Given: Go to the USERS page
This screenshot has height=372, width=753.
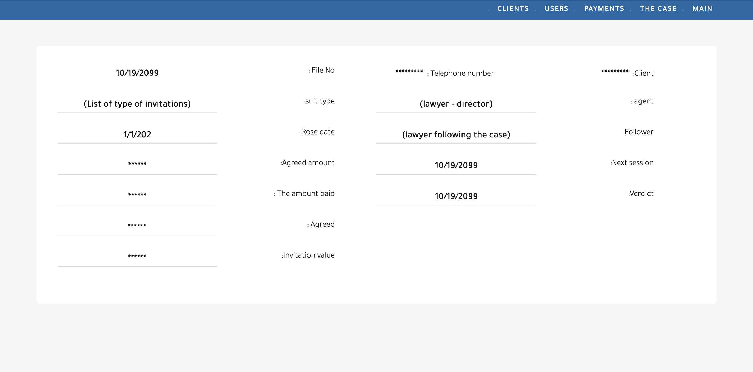Looking at the screenshot, I should (x=556, y=9).
